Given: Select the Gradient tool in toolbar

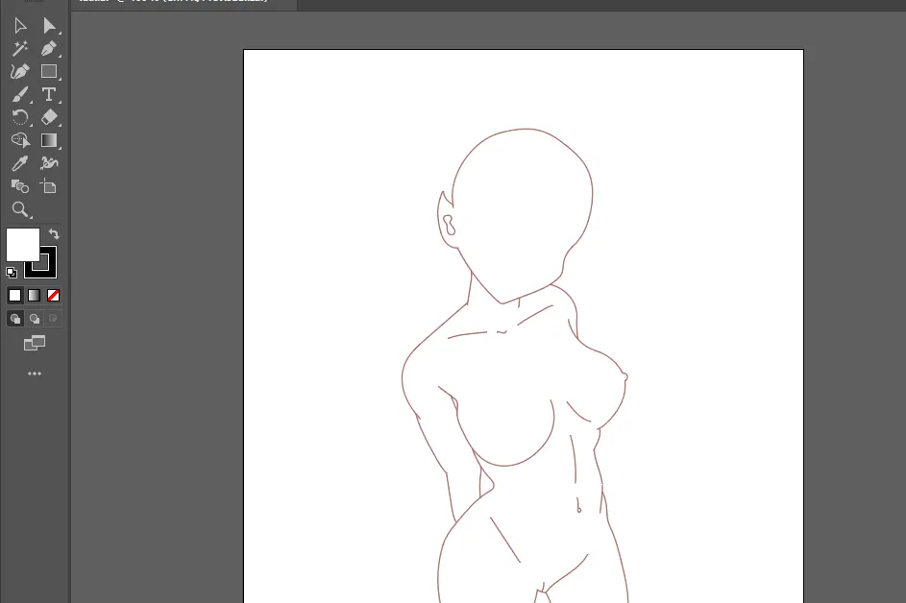Looking at the screenshot, I should 49,140.
